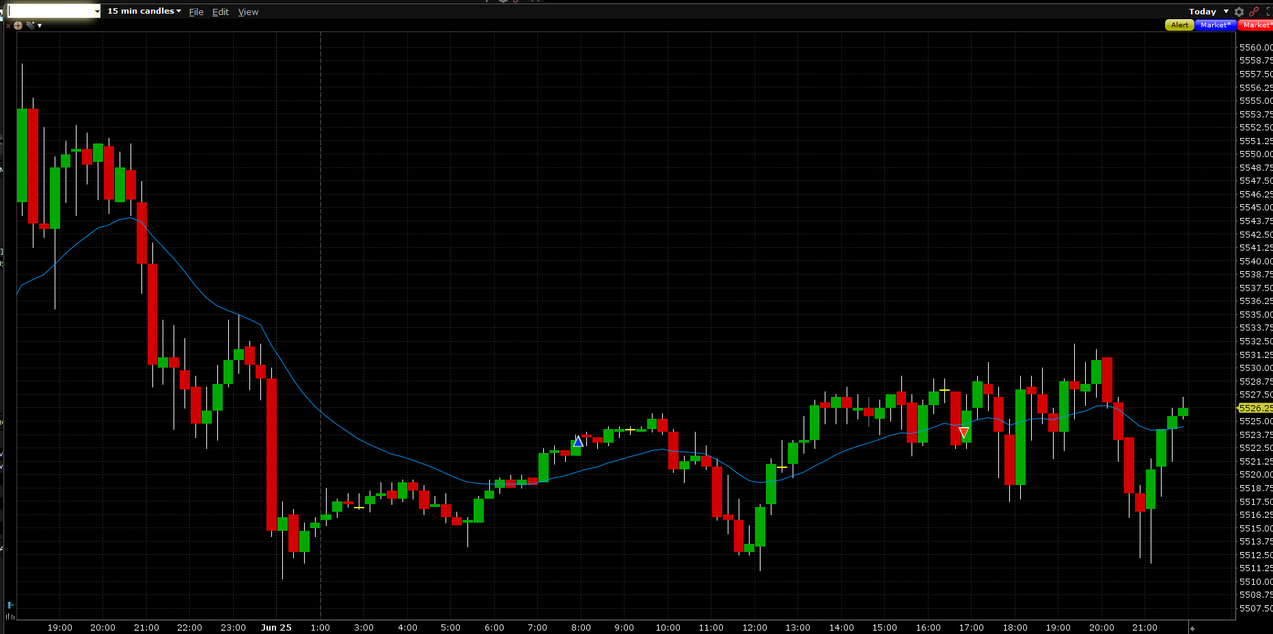Viewport: 1273px width, 634px height.
Task: Click the red chain link icon
Action: coord(1254,12)
